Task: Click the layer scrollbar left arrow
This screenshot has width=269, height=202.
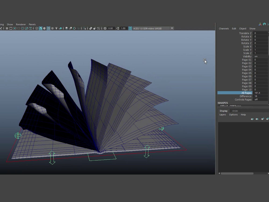Action: tap(219, 173)
